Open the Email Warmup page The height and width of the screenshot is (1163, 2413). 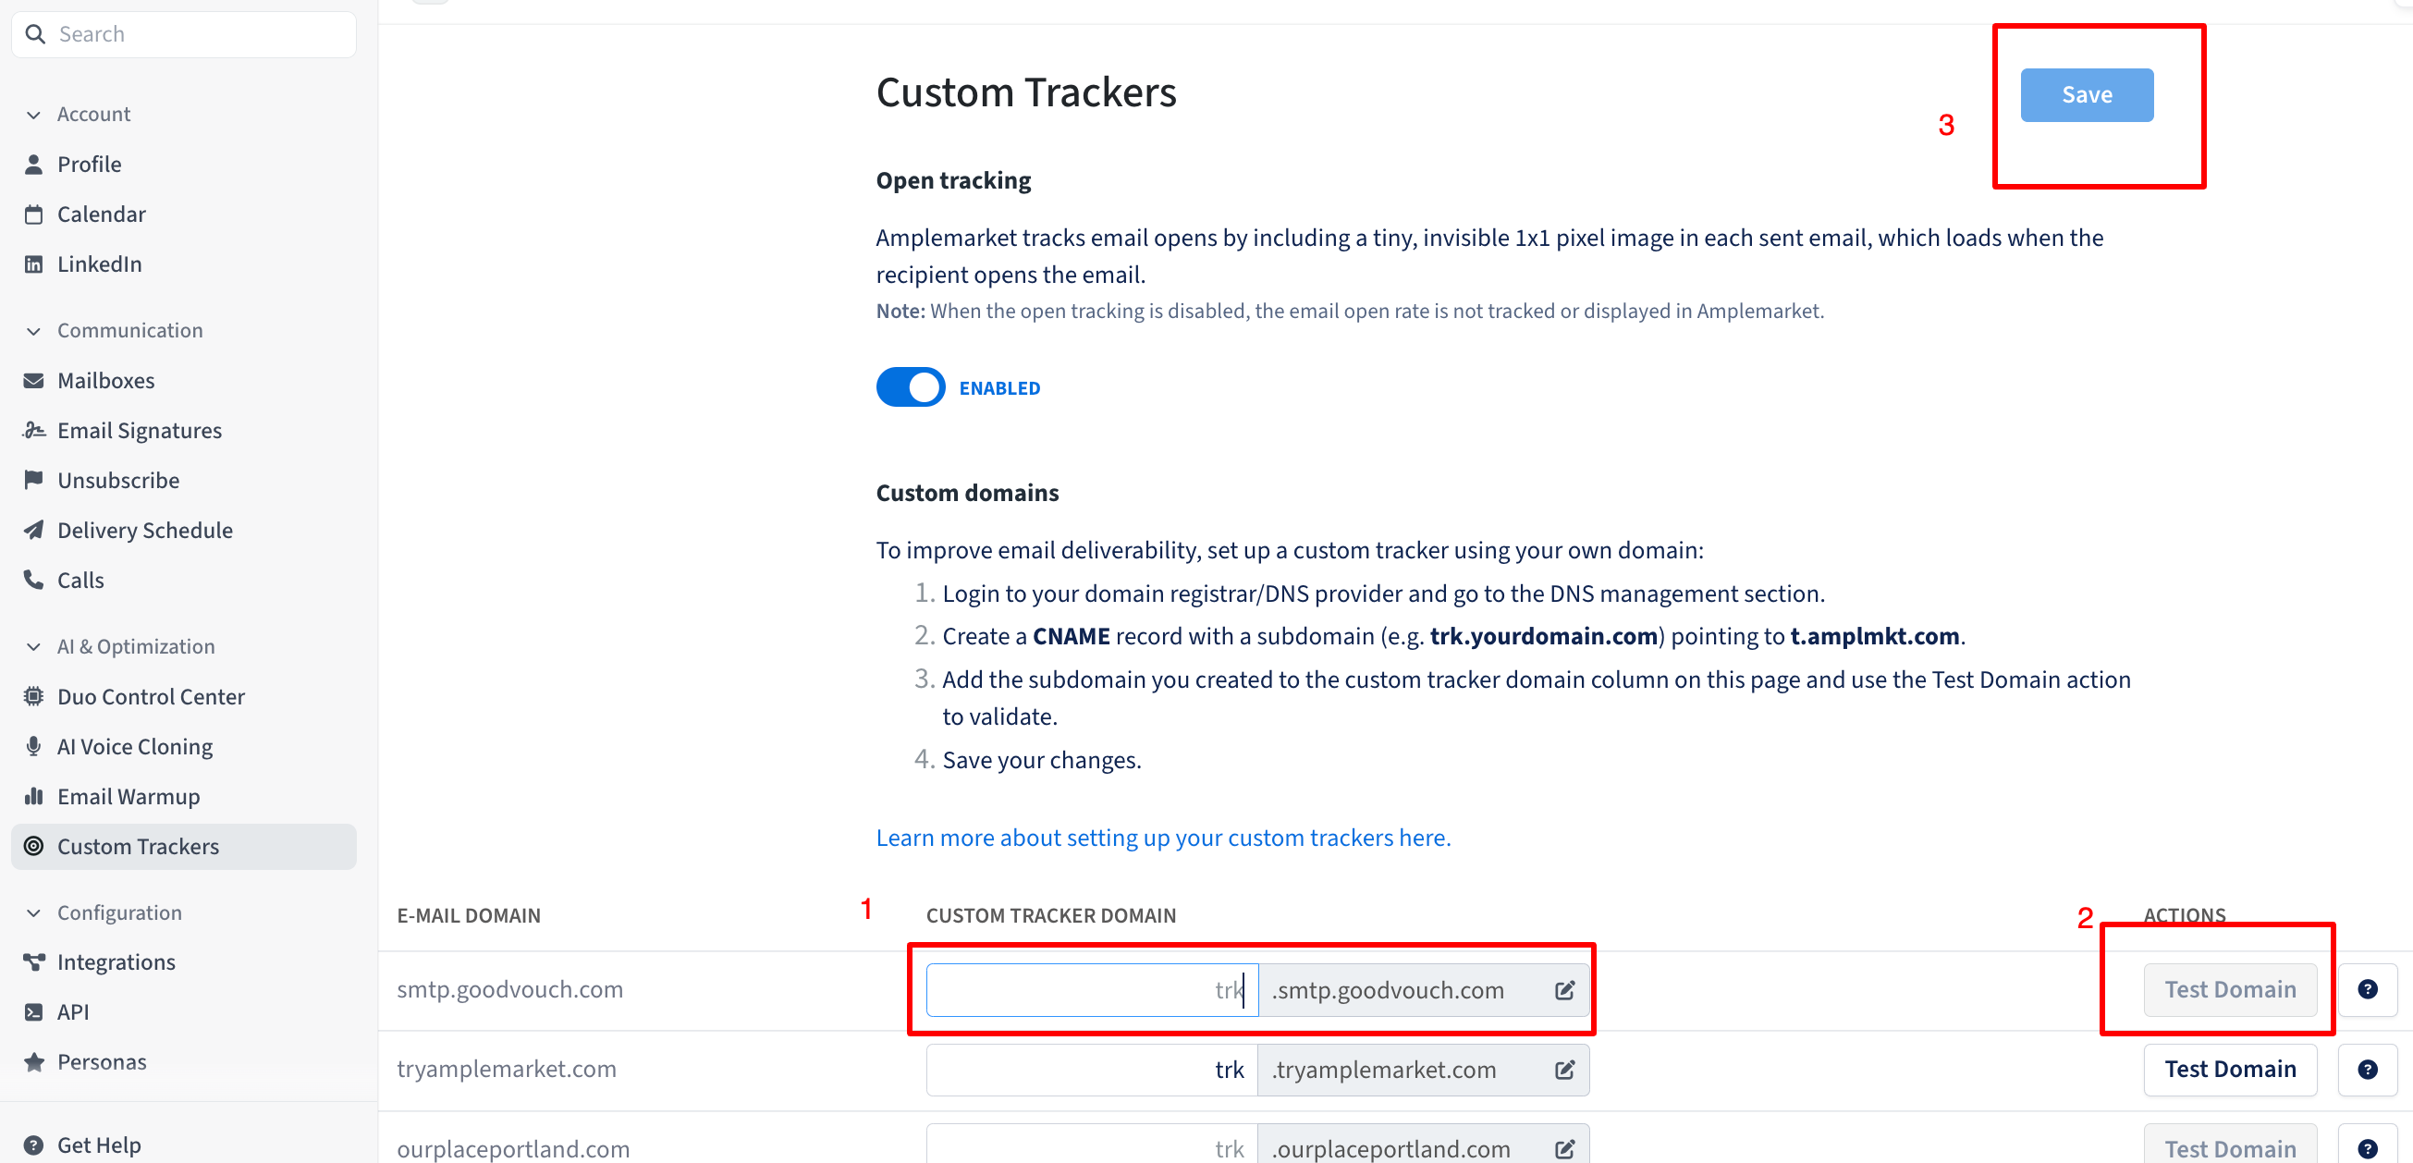(129, 796)
